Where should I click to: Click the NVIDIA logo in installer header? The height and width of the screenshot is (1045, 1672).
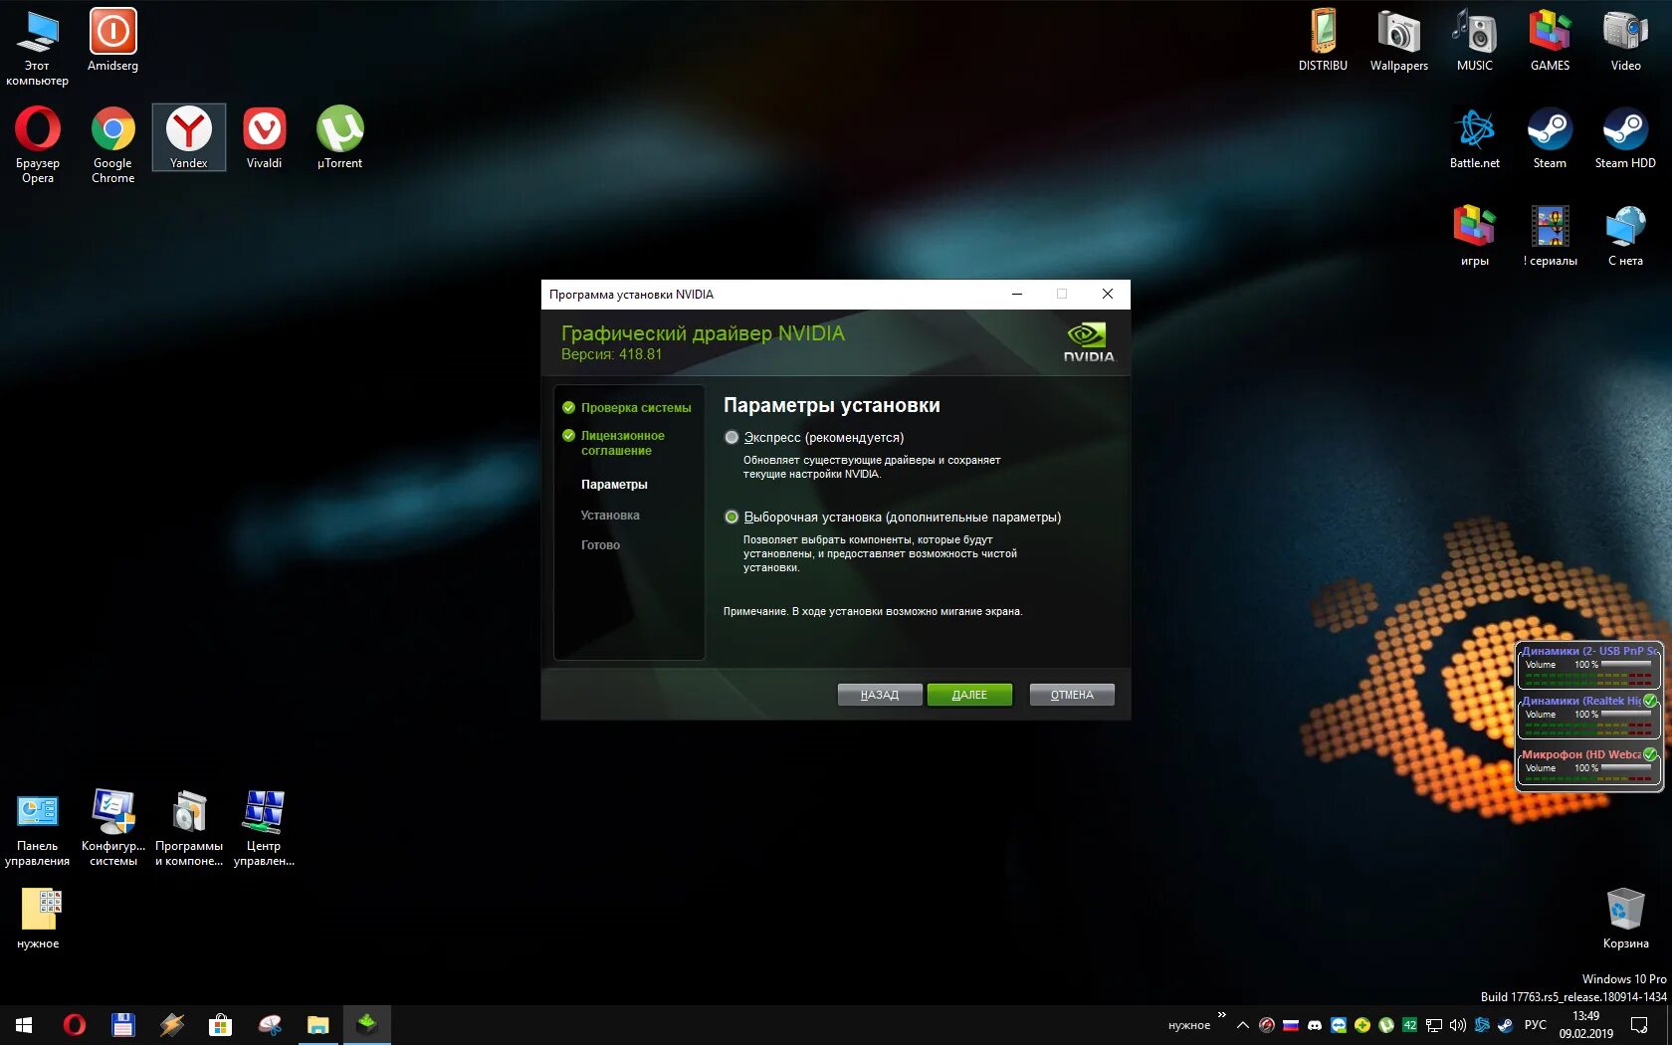point(1089,341)
